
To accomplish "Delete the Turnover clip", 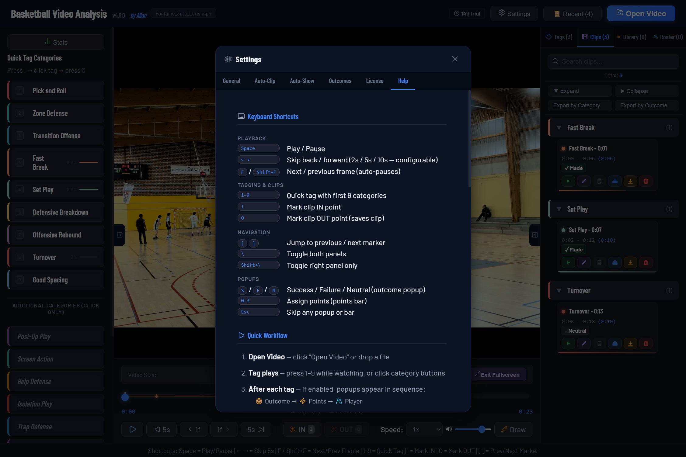I will (646, 343).
